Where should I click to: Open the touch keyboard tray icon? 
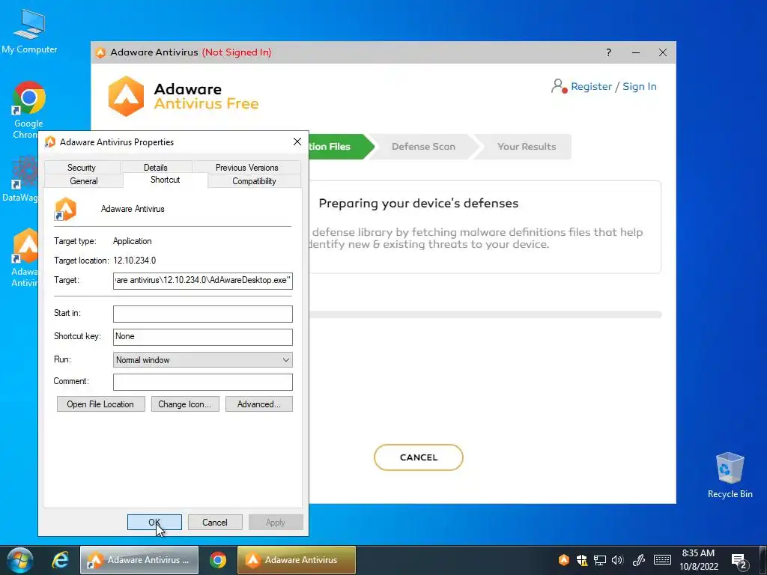(x=662, y=560)
